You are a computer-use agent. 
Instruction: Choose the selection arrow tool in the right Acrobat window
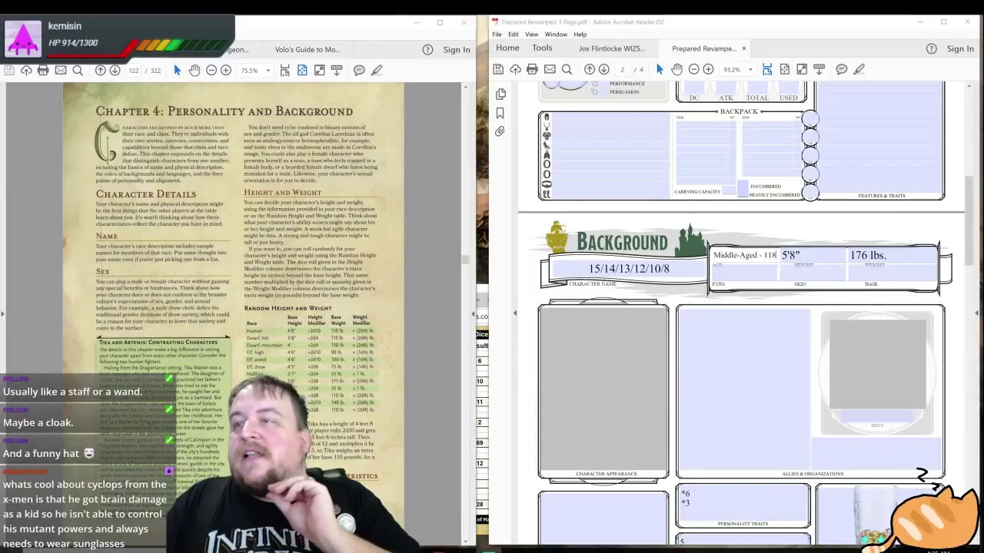point(660,69)
